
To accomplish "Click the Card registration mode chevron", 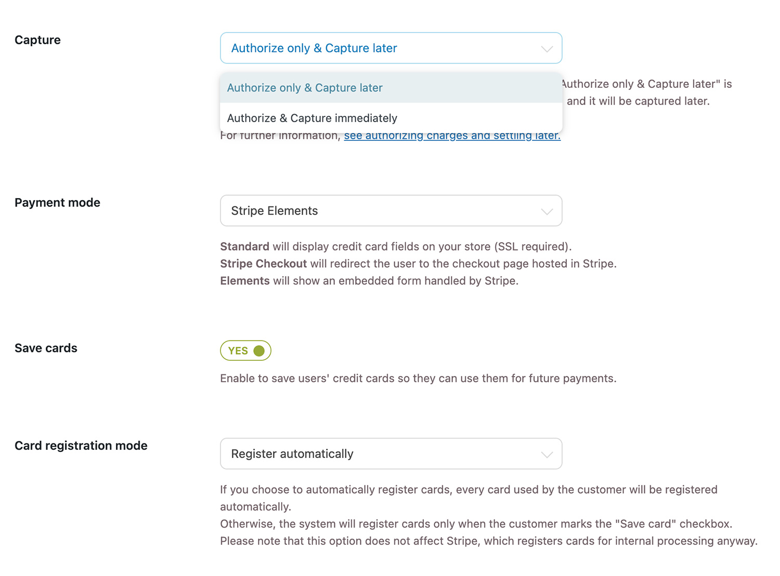I will pyautogui.click(x=547, y=454).
